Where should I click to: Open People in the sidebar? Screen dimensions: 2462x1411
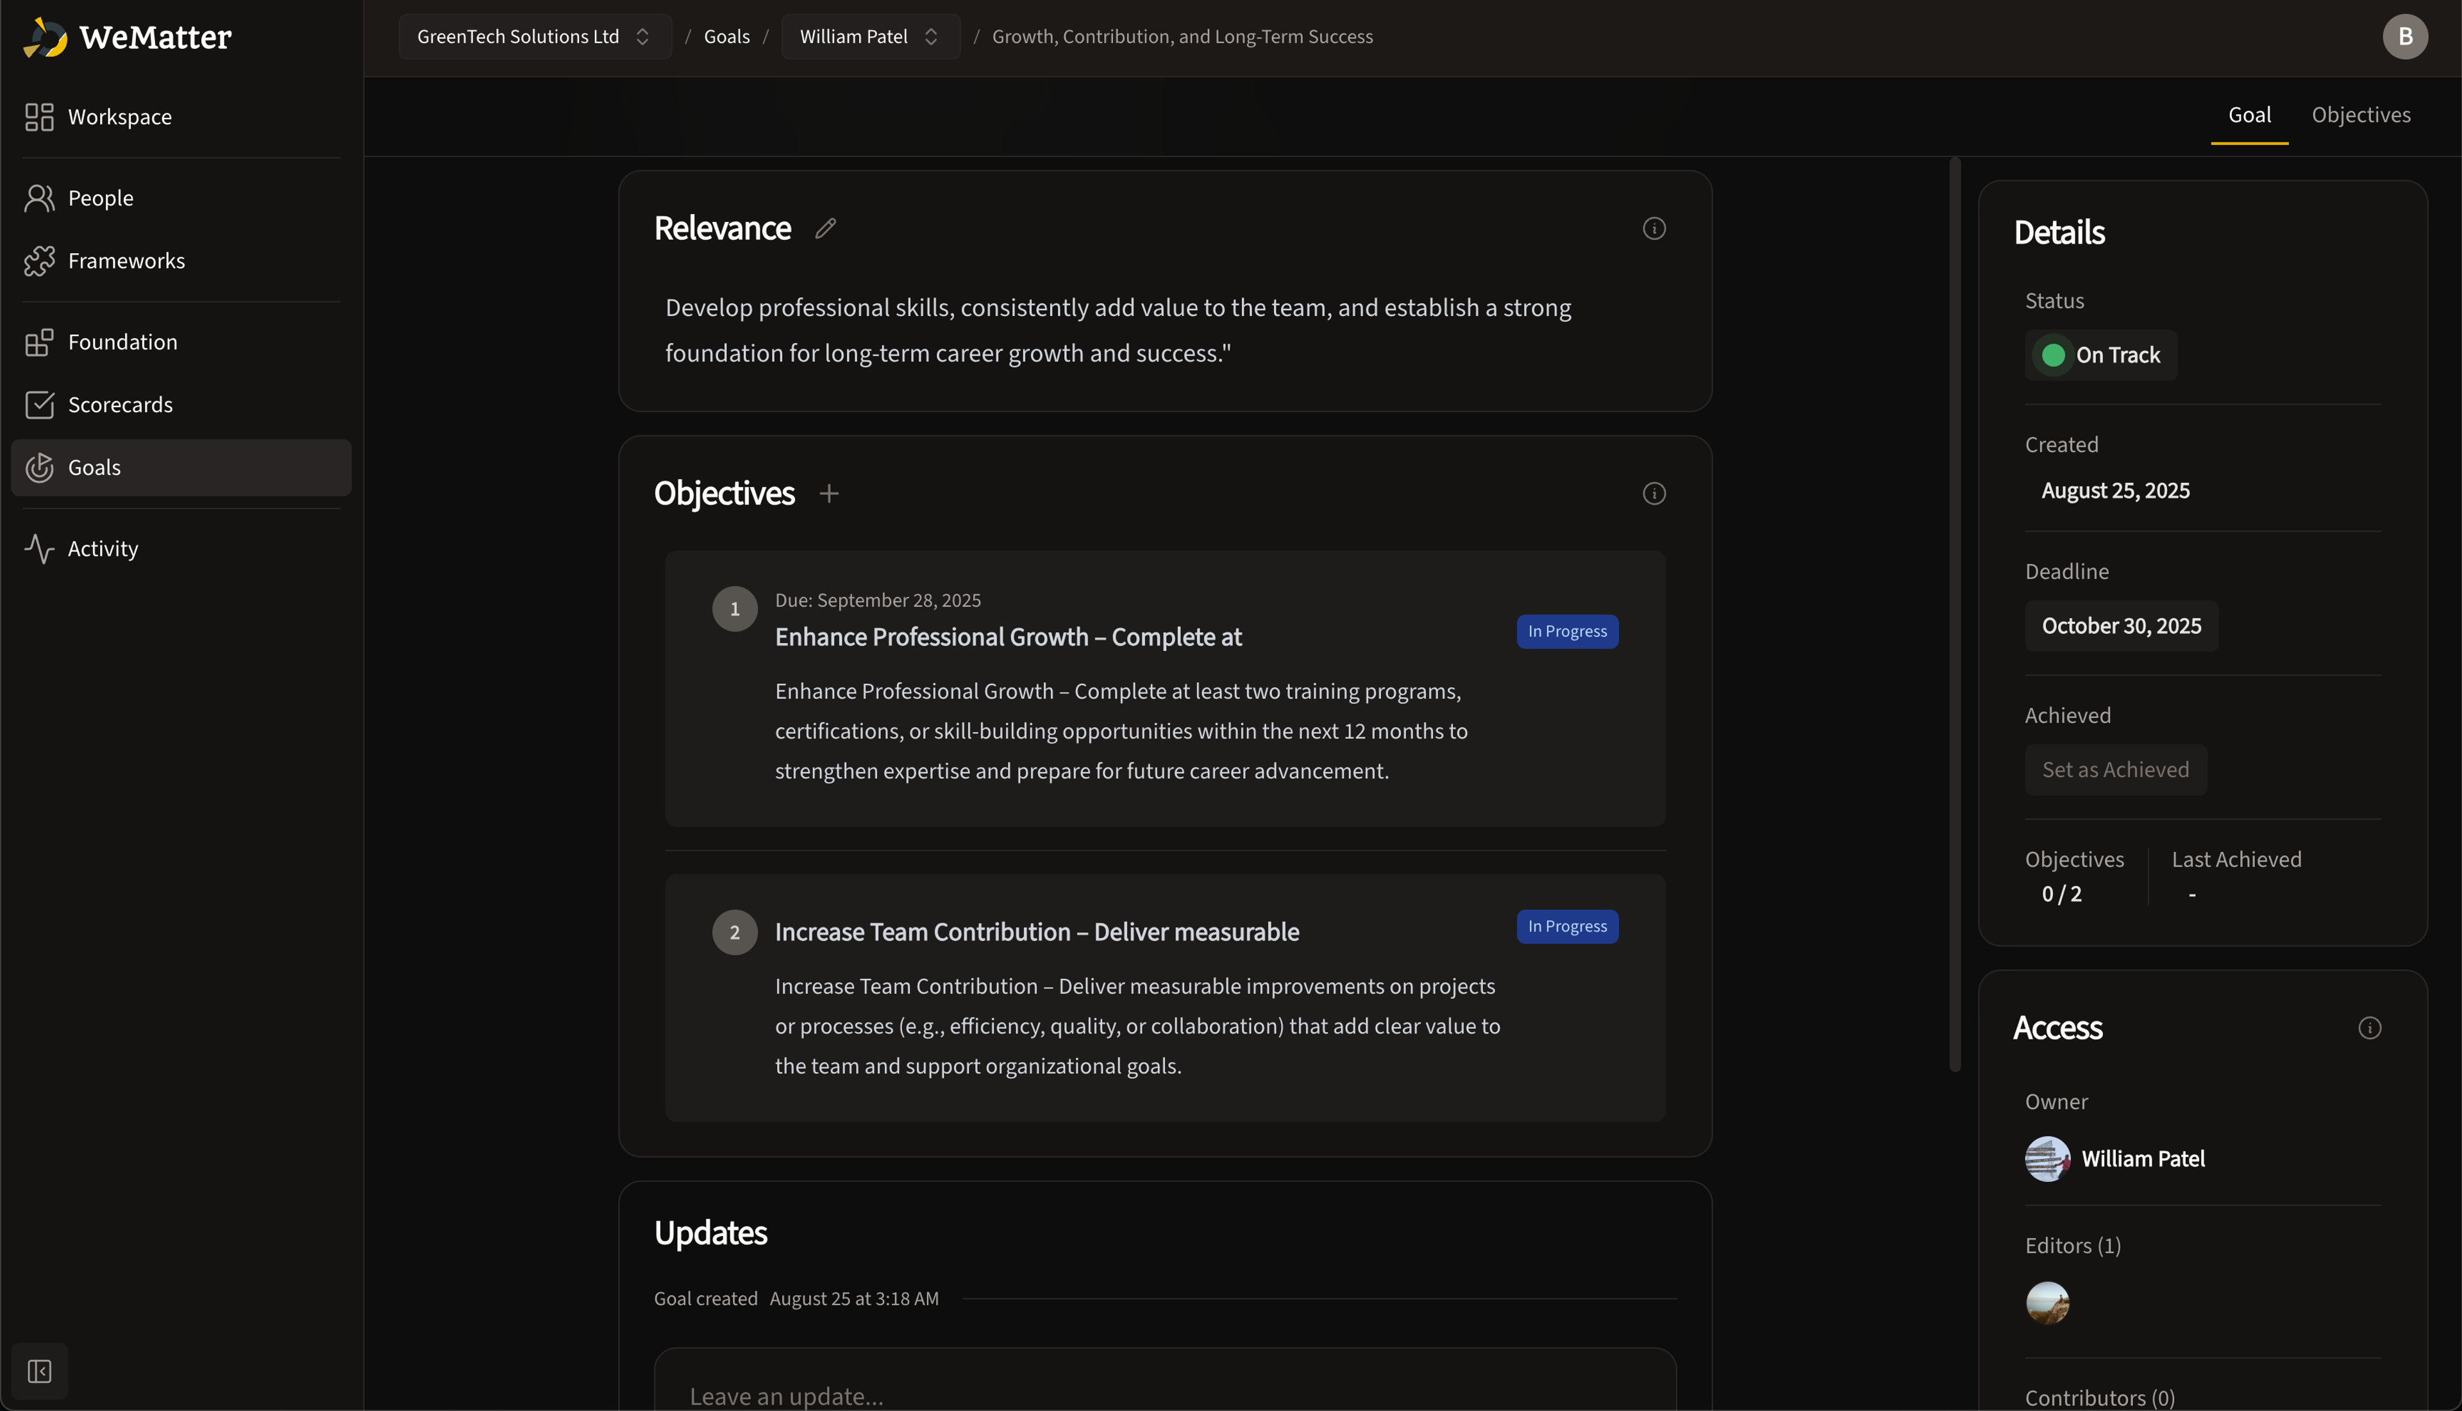click(x=181, y=197)
